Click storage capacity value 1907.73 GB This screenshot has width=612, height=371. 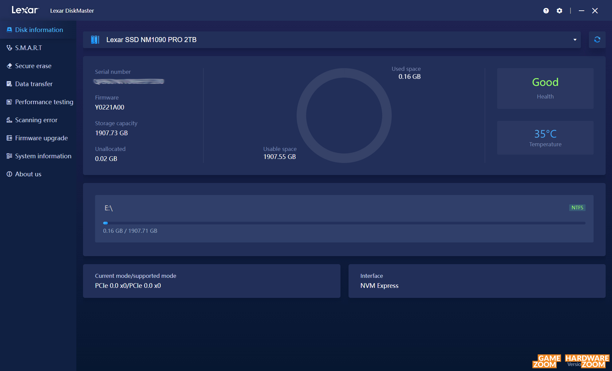111,133
